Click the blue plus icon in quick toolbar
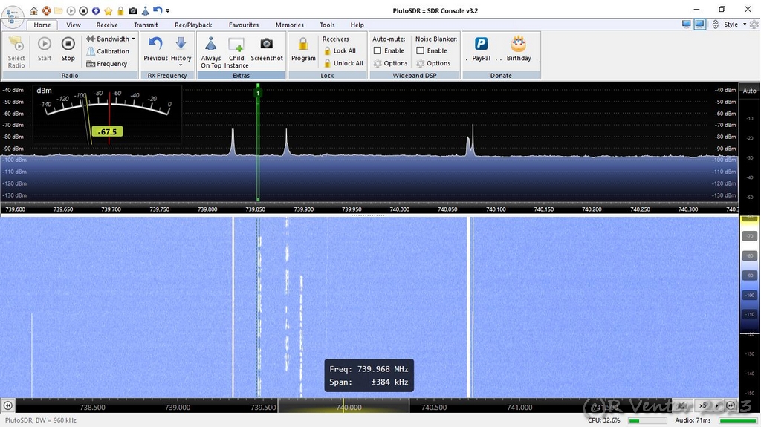Screen dimensions: 761x427 pos(96,10)
